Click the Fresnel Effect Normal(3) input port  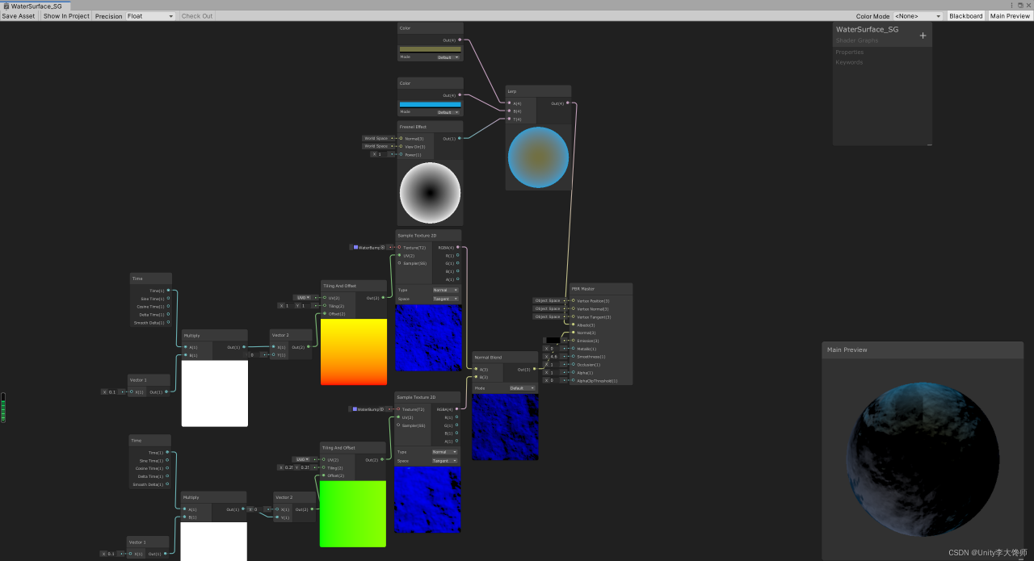click(401, 138)
